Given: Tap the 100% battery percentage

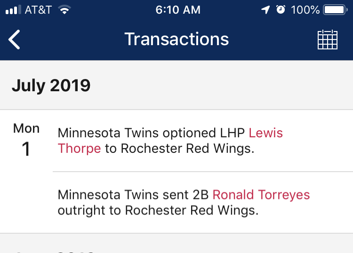Looking at the screenshot, I should click(x=305, y=10).
